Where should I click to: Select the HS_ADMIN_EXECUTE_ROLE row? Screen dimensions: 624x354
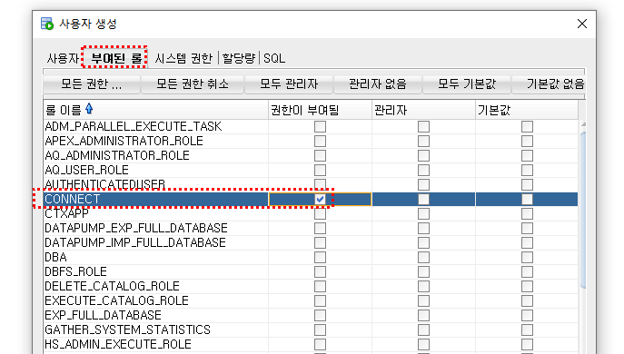(x=311, y=344)
